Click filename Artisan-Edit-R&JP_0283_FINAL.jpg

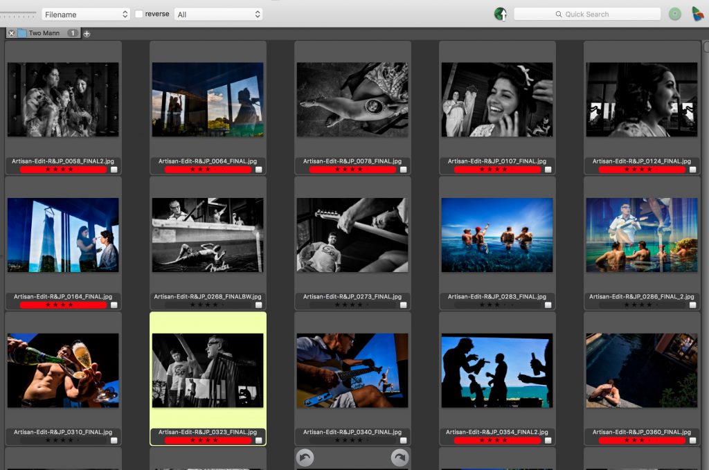click(497, 297)
